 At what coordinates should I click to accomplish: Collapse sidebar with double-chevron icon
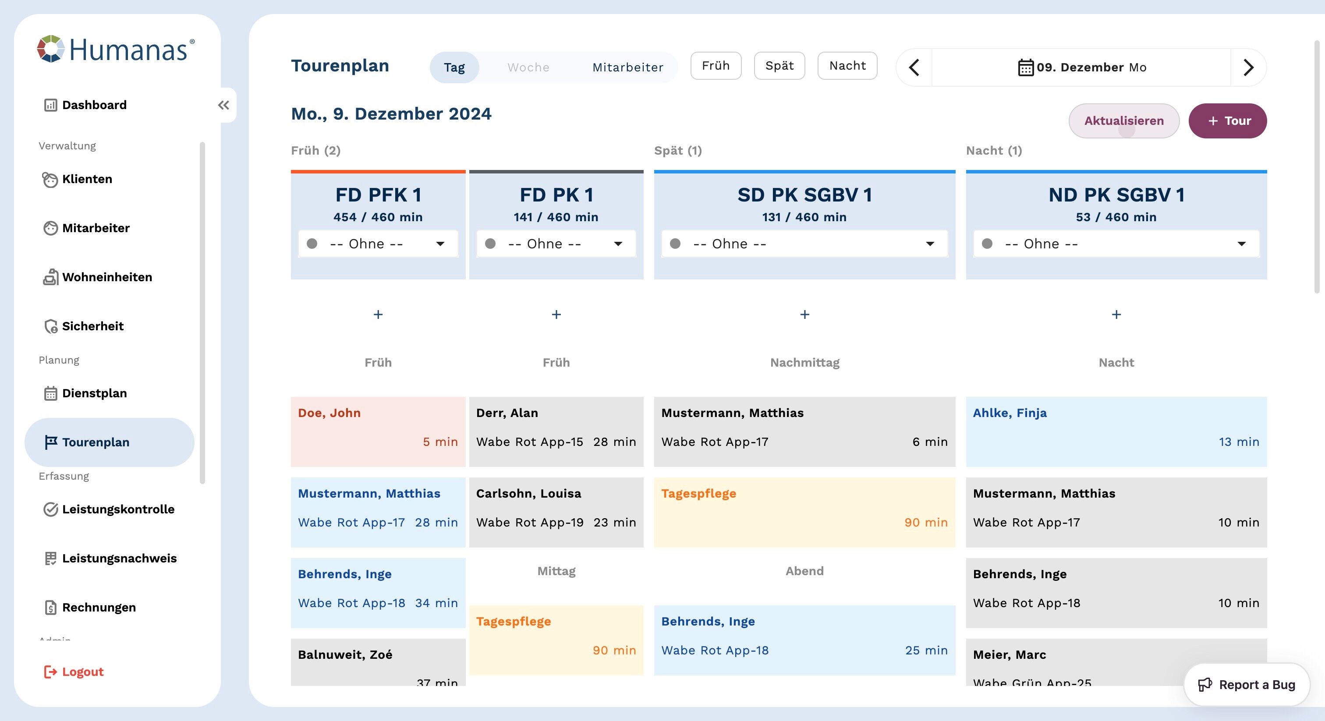coord(223,106)
